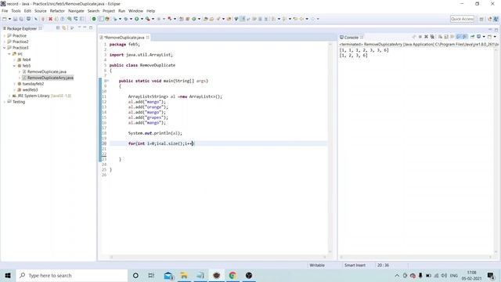The width and height of the screenshot is (501, 282).
Task: Click Display Selected Console monitor icon
Action: (478, 37)
